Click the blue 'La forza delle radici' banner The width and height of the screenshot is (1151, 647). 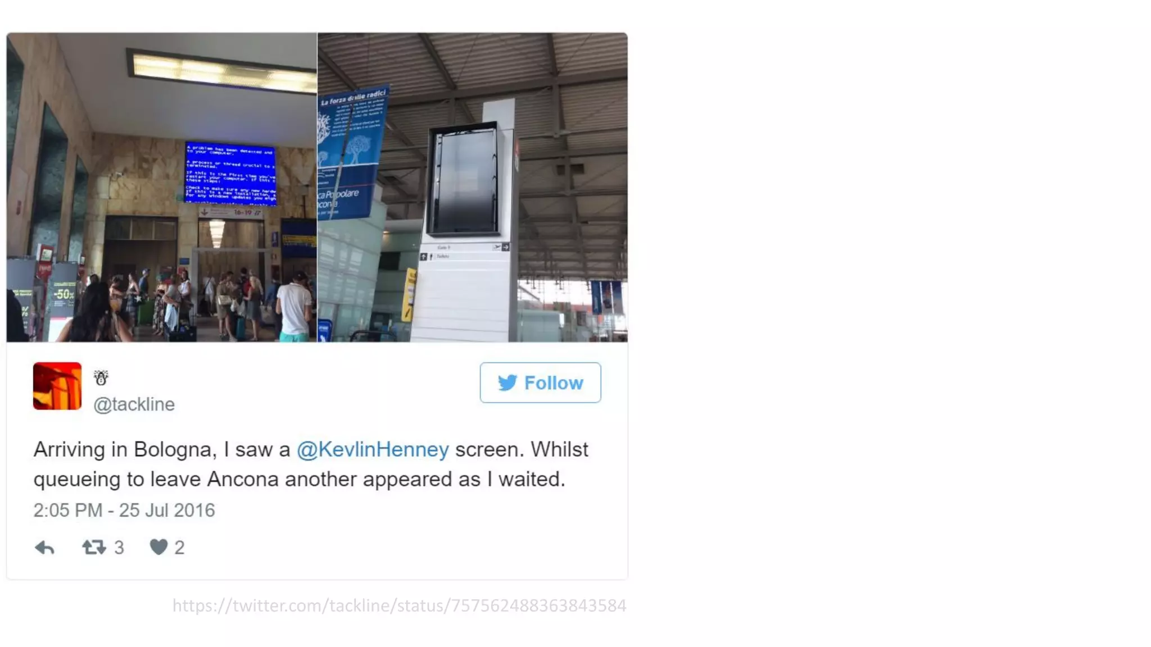click(x=352, y=153)
